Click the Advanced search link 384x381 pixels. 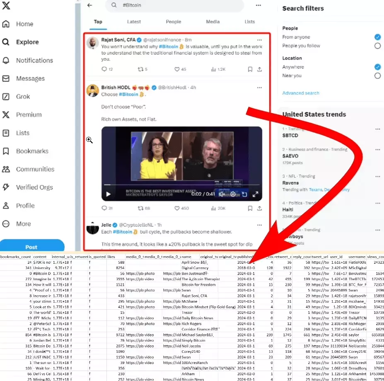[300, 93]
